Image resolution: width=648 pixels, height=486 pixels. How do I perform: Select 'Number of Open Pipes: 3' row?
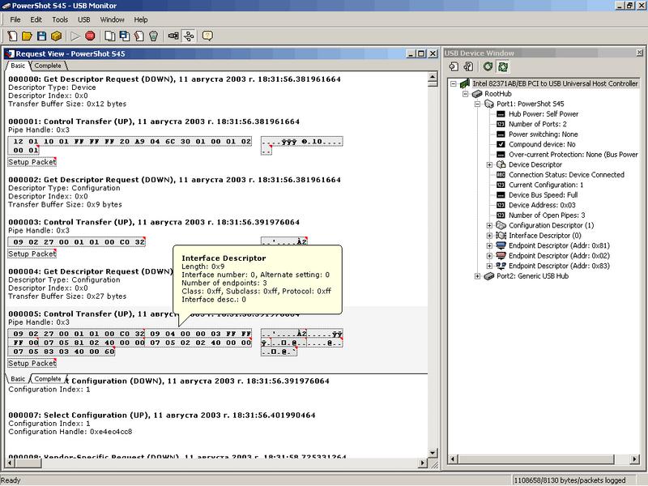[x=547, y=215]
